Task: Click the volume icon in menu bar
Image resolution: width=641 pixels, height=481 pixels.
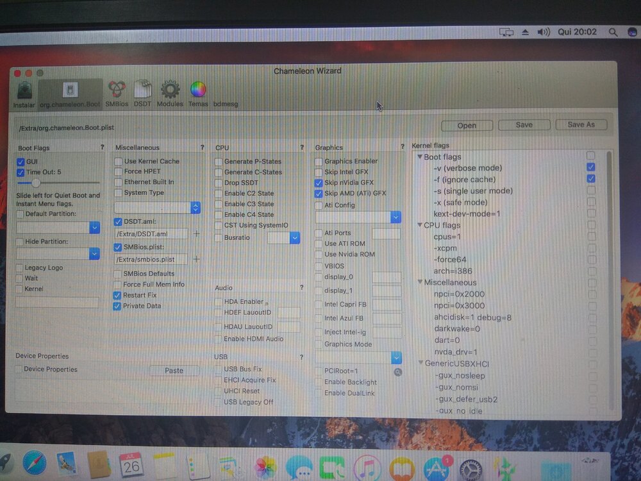Action: [x=544, y=31]
